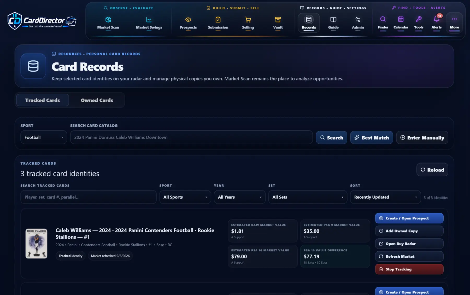The height and width of the screenshot is (295, 470).
Task: Open the All Sets filter dropdown
Action: click(x=308, y=197)
